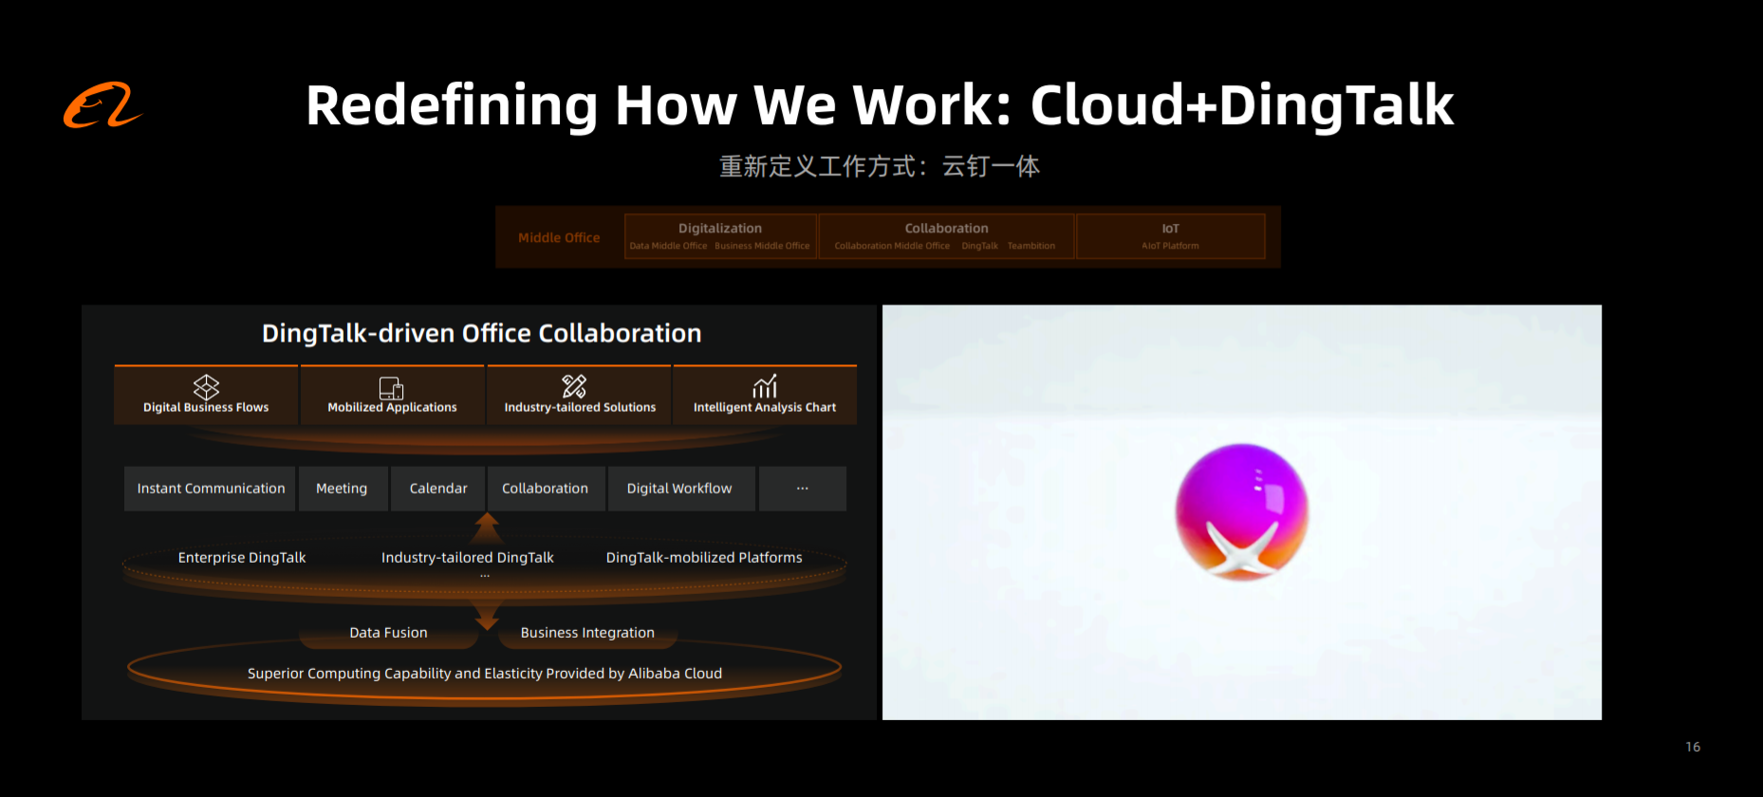
Task: Click the small DingTalk text under Collaboration
Action: point(980,246)
